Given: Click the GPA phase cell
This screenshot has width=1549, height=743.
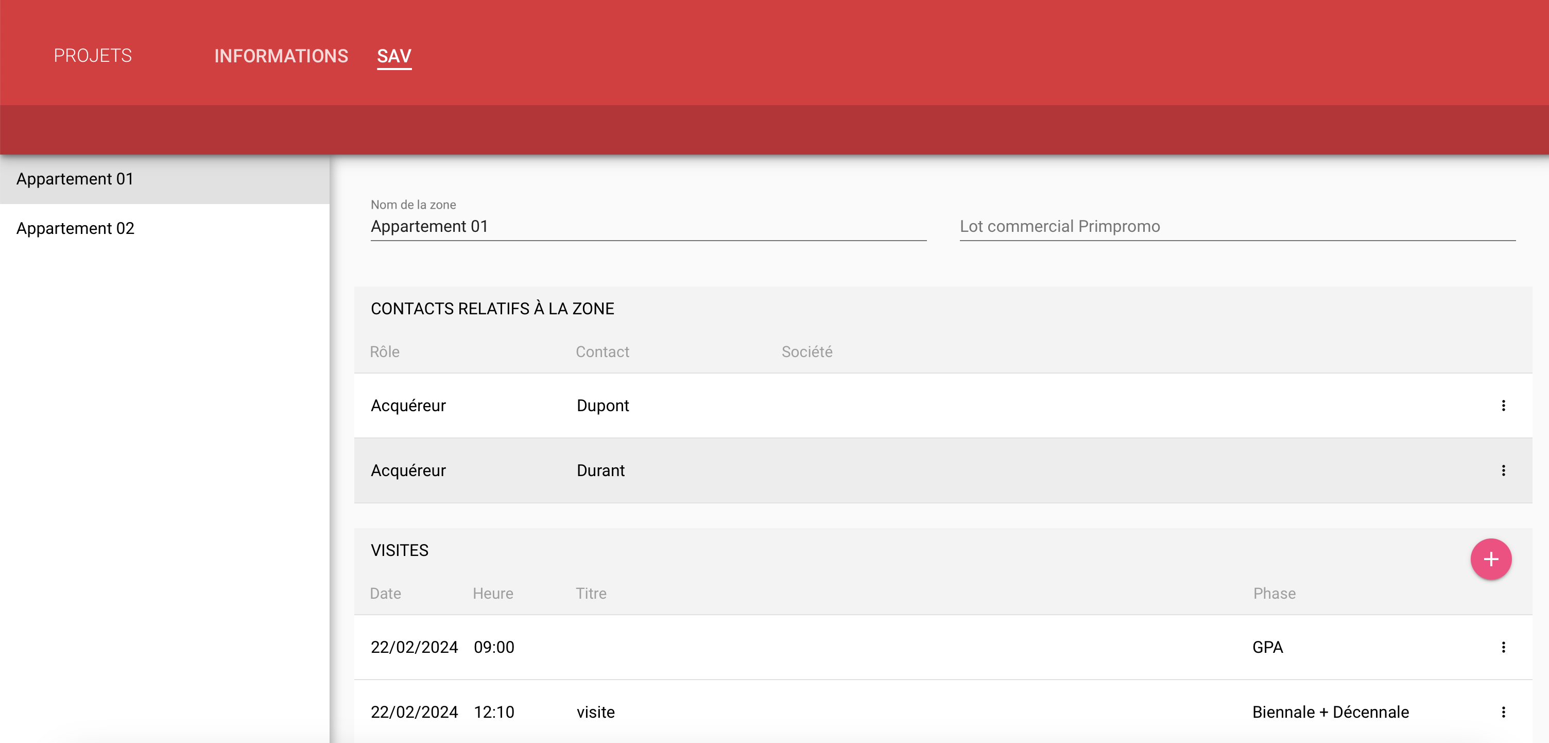Looking at the screenshot, I should (x=1268, y=647).
